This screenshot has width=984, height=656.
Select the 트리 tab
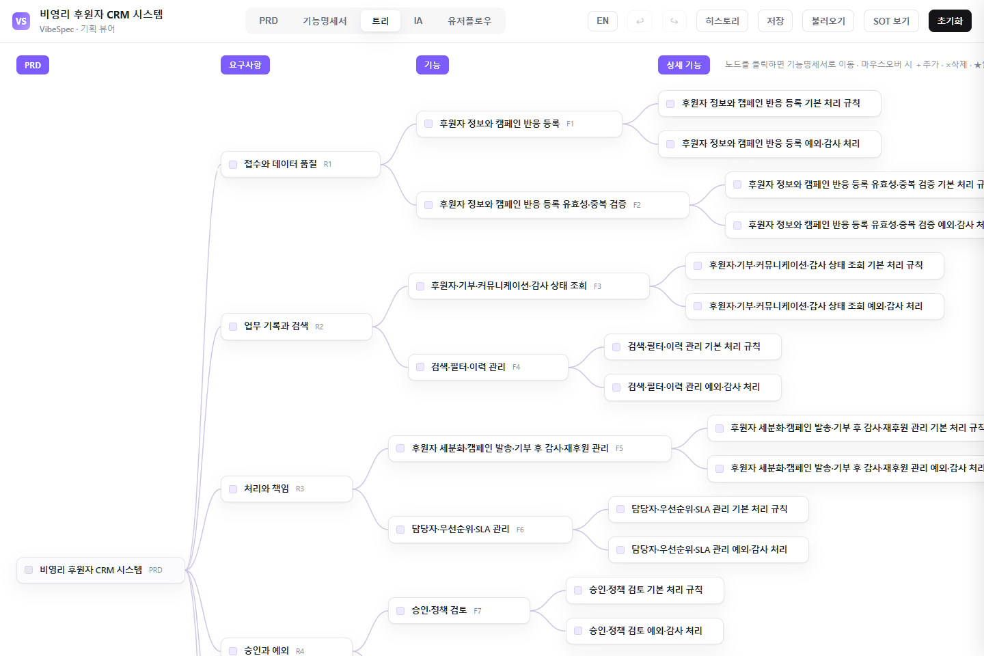(x=381, y=21)
